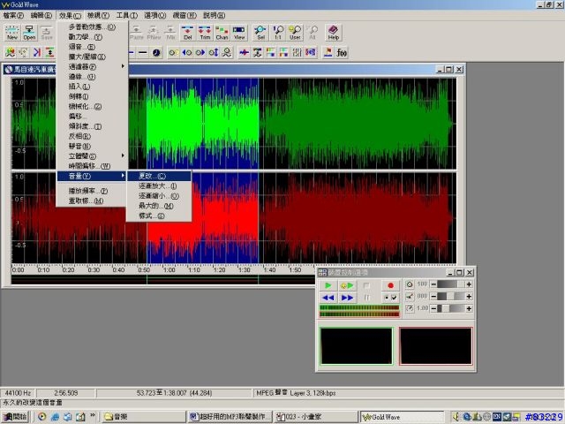This screenshot has height=424, width=565.
Task: Select 逐漸縮小 (Fade Out) in the submenu
Action: click(159, 196)
